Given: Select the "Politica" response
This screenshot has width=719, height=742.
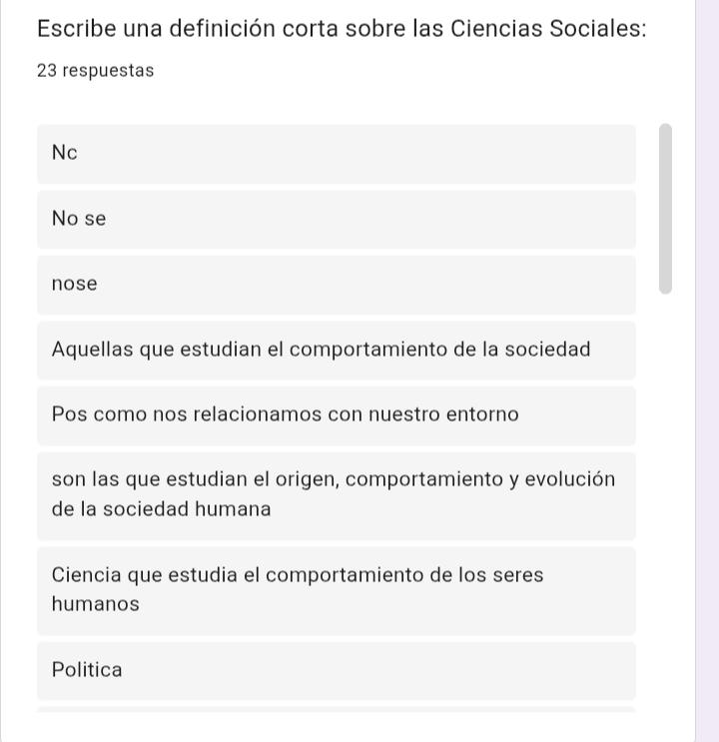Looking at the screenshot, I should click(336, 670).
